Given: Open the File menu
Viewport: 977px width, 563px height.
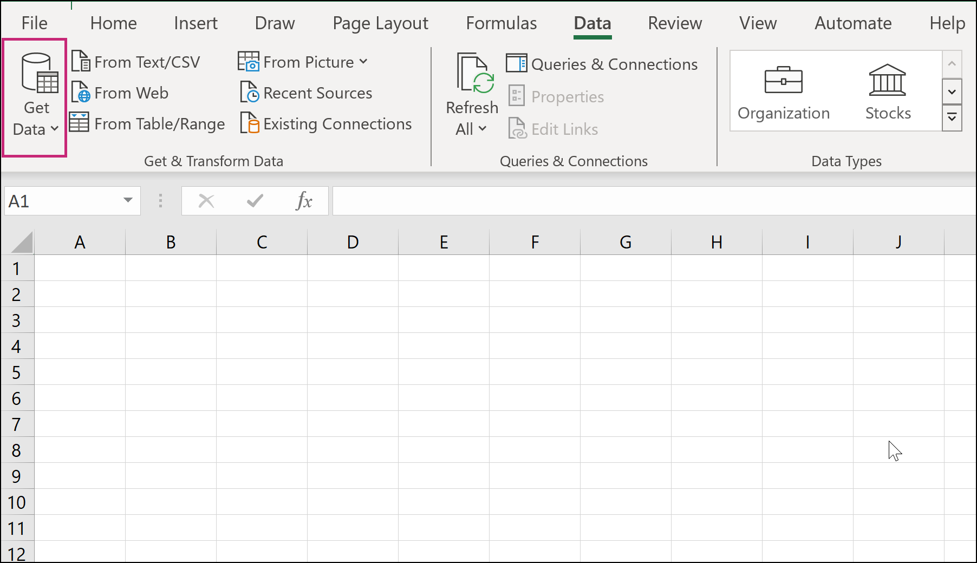Looking at the screenshot, I should (34, 23).
